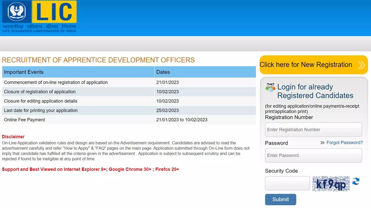This screenshot has width=371, height=208.
Task: Select the Online Fee Payment row
Action: pos(129,120)
